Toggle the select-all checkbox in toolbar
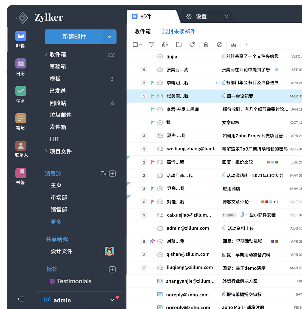Viewport: 302px width, 309px height. click(135, 44)
